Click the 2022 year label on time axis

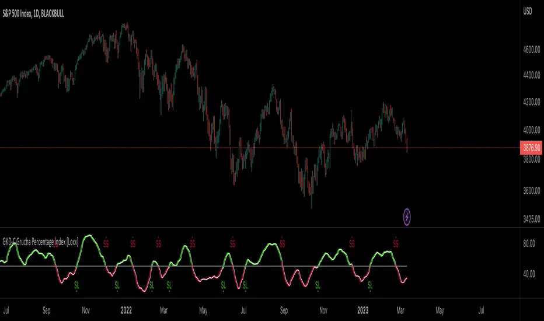pos(126,310)
